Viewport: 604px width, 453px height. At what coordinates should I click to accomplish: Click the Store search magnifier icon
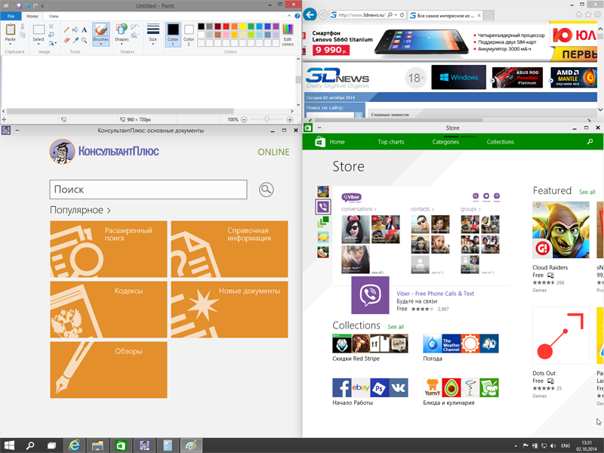(590, 142)
